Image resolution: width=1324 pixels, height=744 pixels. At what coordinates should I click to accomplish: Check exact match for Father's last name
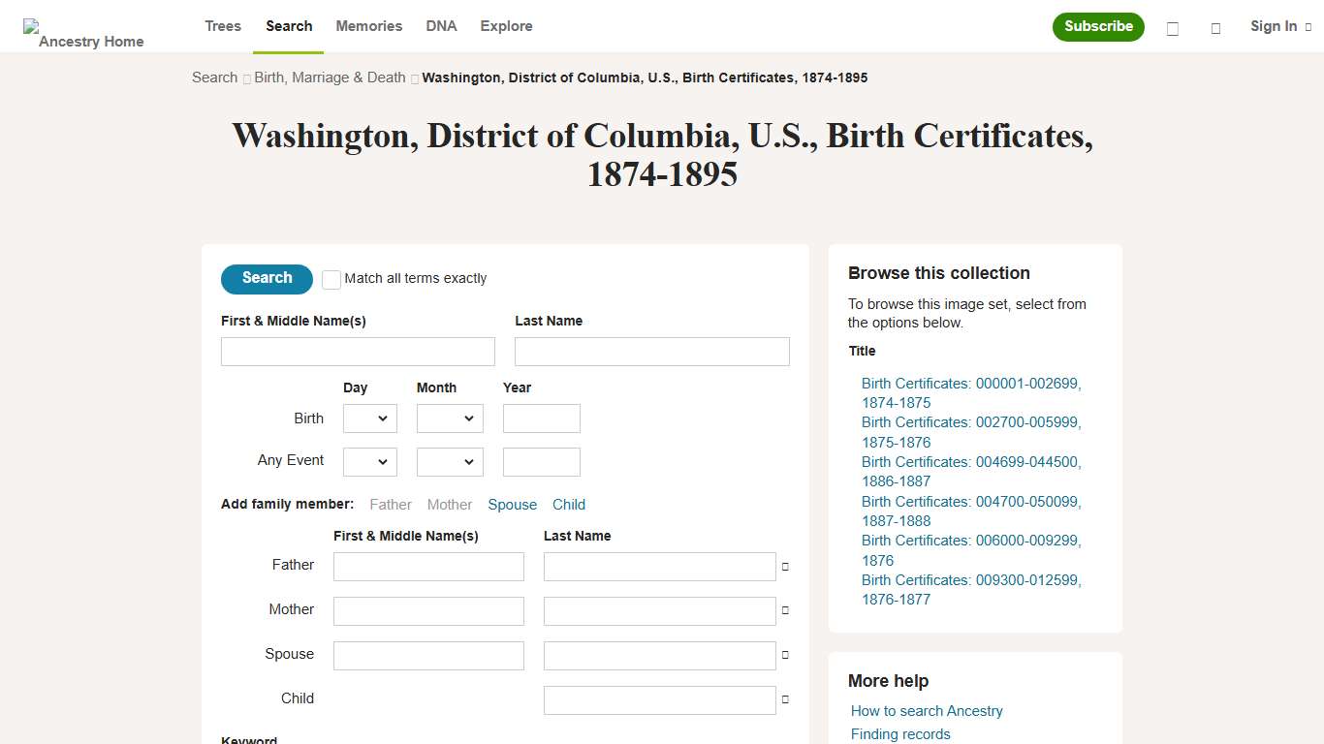click(784, 566)
